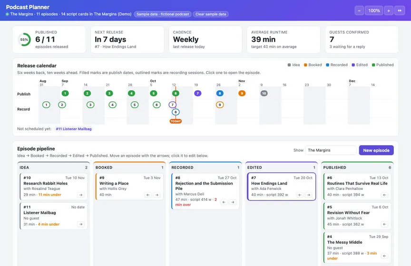411x266 pixels.
Task: Click the Edited legend swatch
Action: (353, 65)
